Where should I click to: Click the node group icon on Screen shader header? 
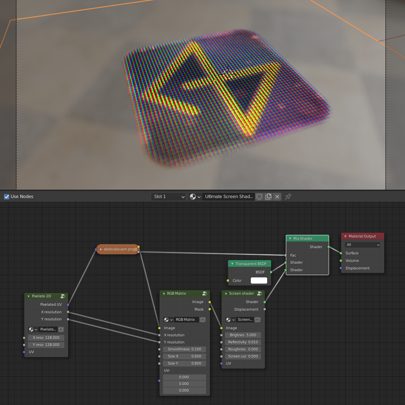point(259,293)
